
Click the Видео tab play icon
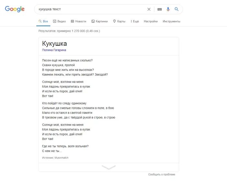(x=54, y=21)
